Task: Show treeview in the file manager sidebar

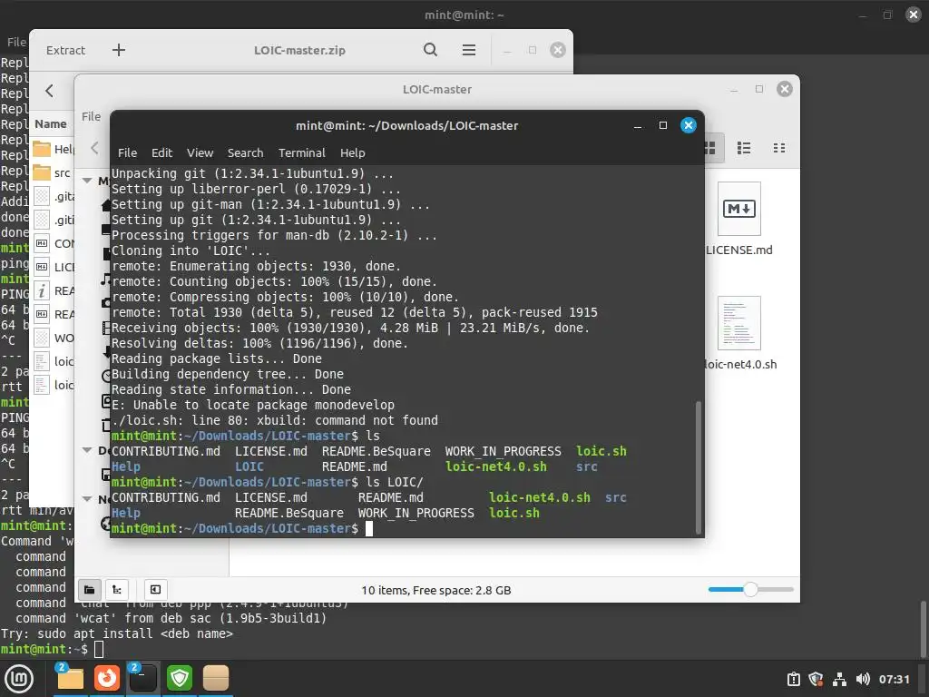Action: point(117,590)
